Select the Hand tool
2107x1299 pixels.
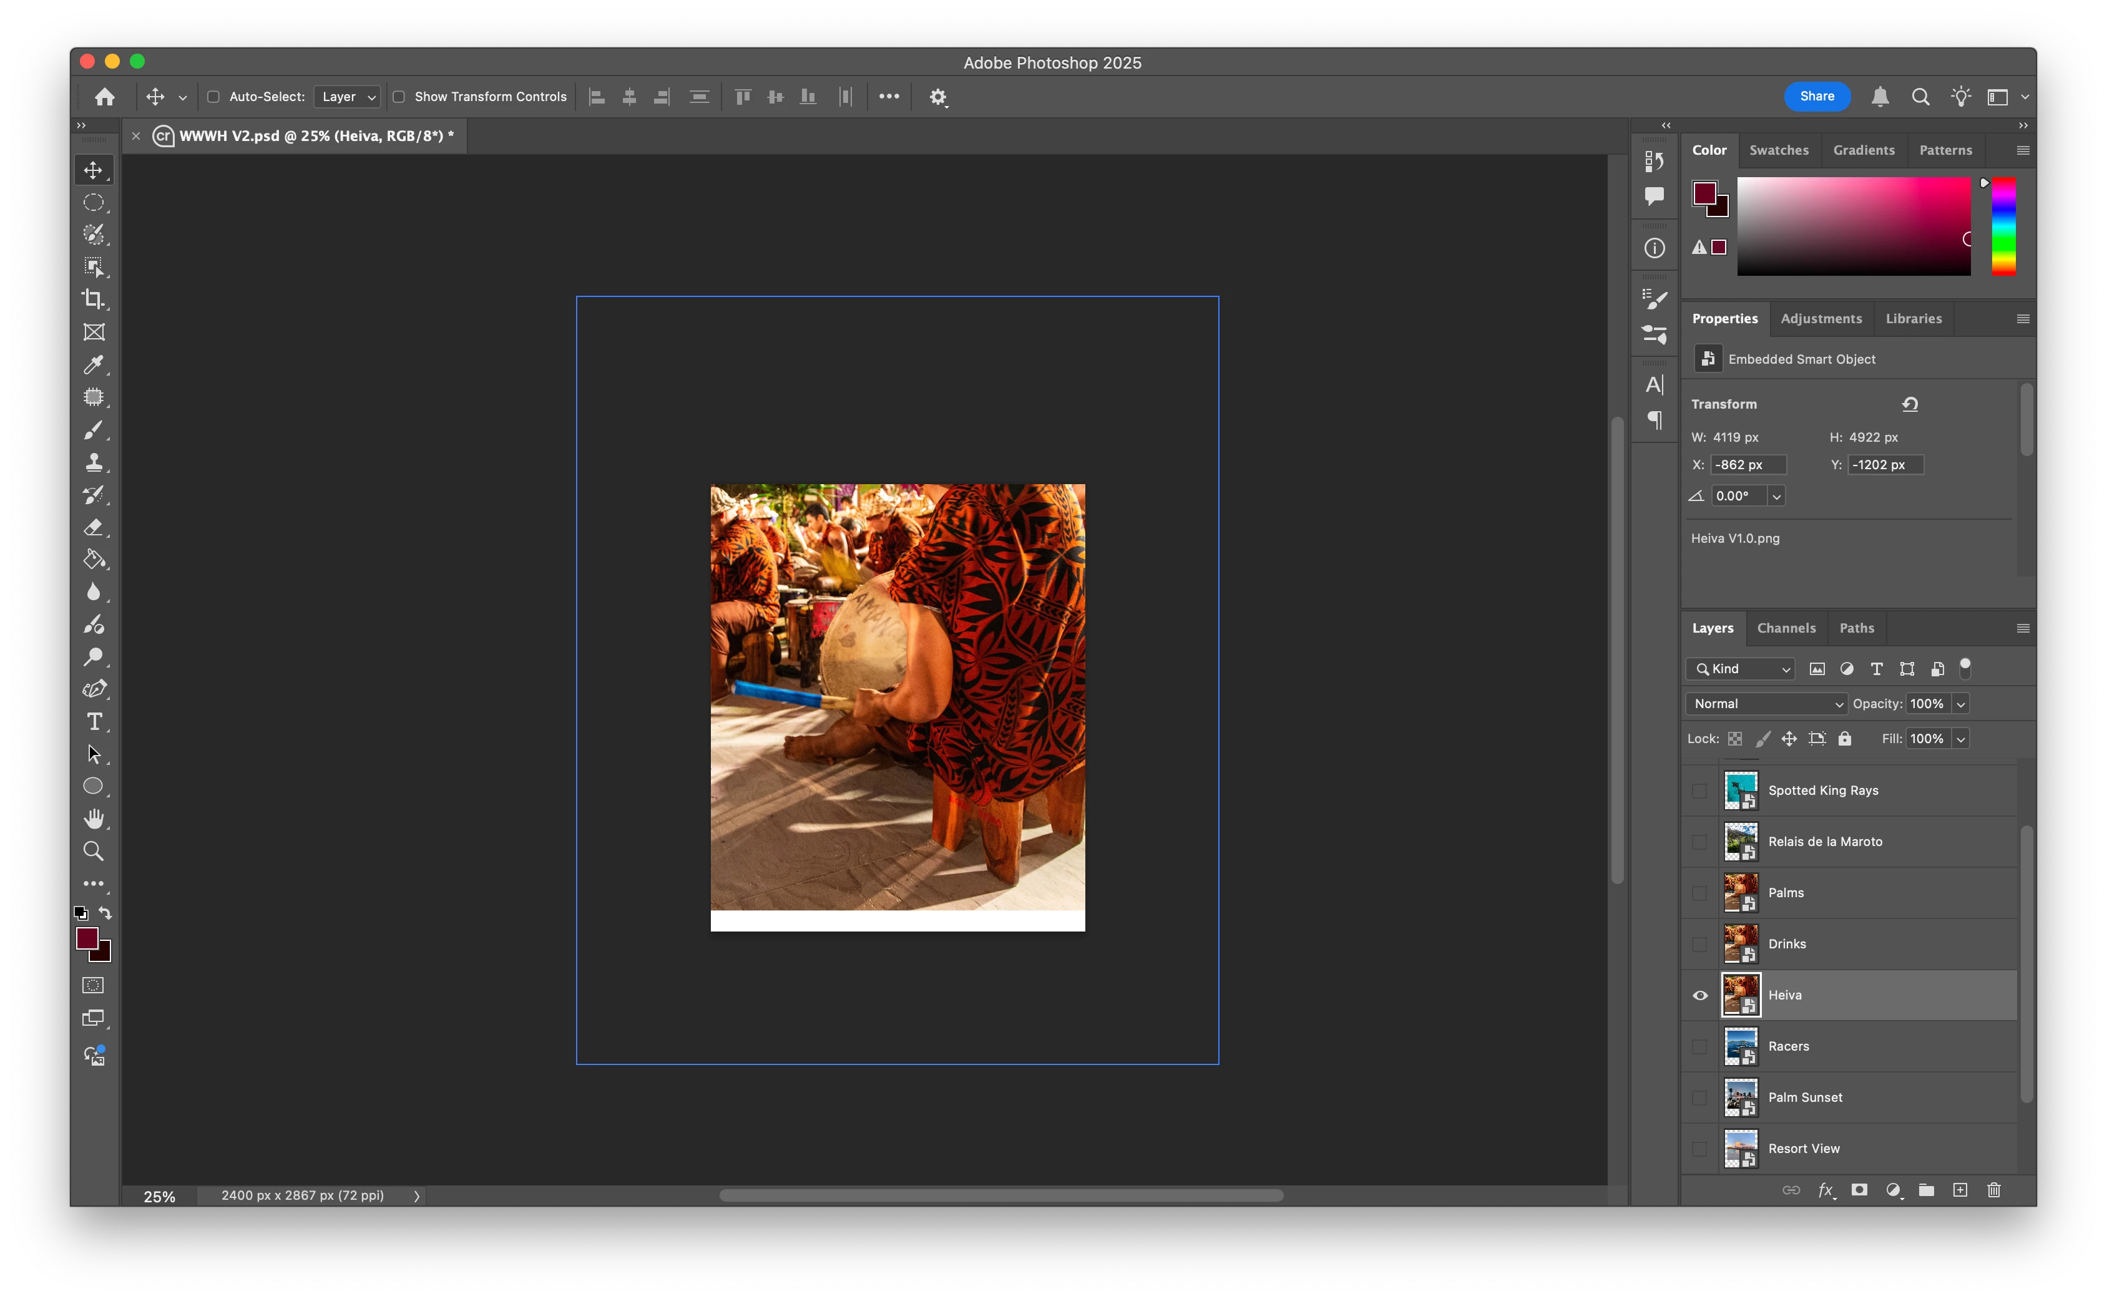(x=93, y=818)
